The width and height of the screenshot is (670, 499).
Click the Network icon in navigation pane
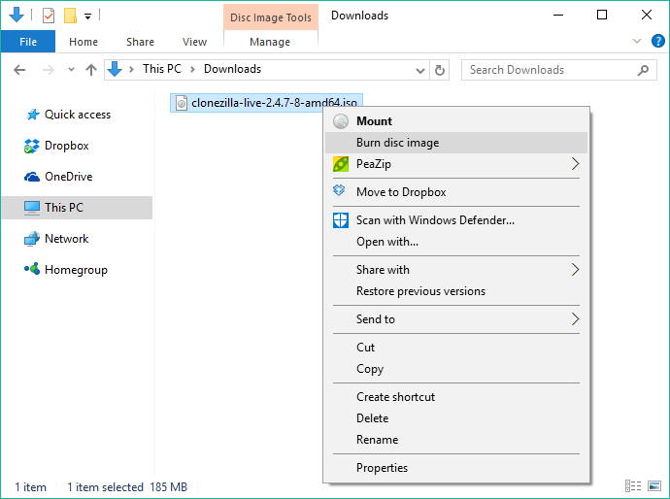click(x=31, y=239)
